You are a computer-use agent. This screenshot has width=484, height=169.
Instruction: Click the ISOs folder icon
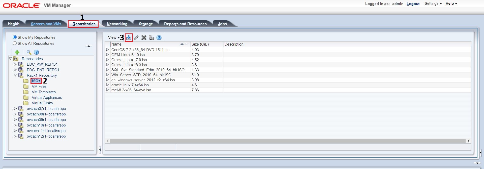26,81
